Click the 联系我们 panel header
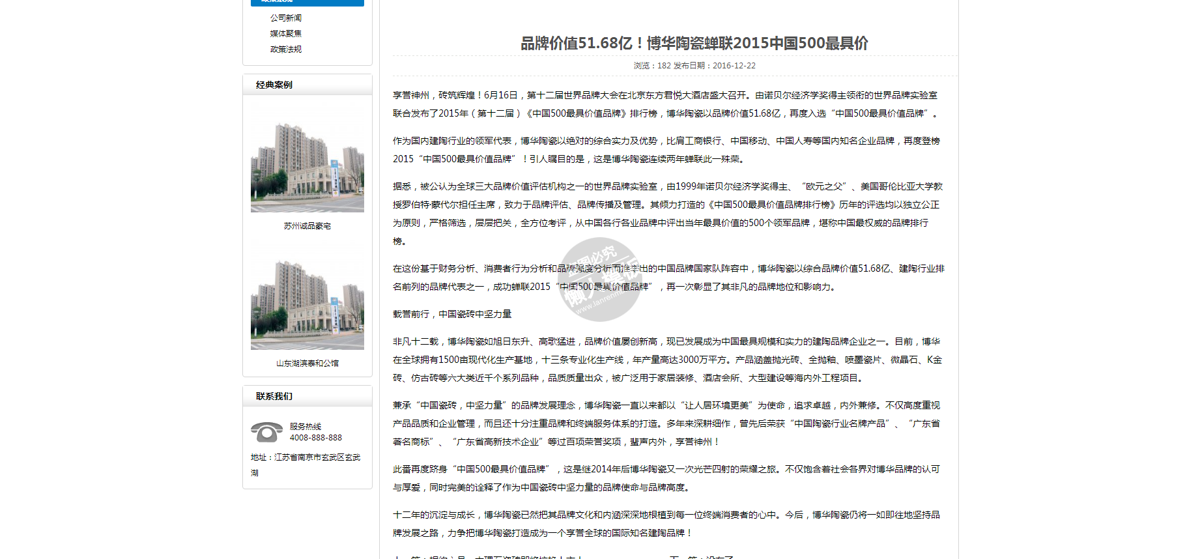Viewport: 1200px width, 559px height. tap(274, 396)
